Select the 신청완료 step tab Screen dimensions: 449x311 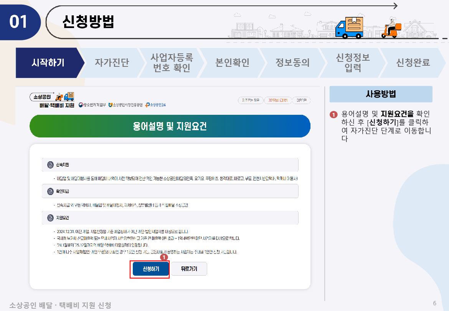click(x=413, y=63)
